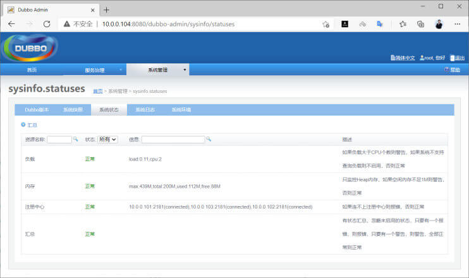Switch to the 系统日志 tab
Image resolution: width=469 pixels, height=278 pixels.
(x=145, y=110)
